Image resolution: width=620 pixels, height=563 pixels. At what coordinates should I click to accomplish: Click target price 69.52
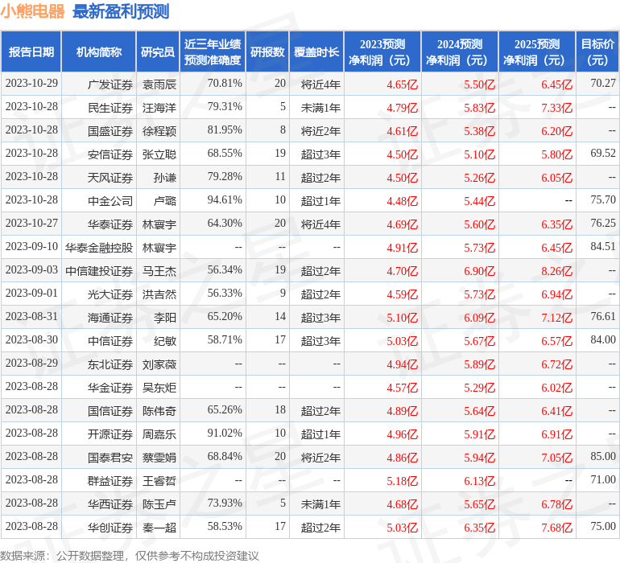point(603,154)
